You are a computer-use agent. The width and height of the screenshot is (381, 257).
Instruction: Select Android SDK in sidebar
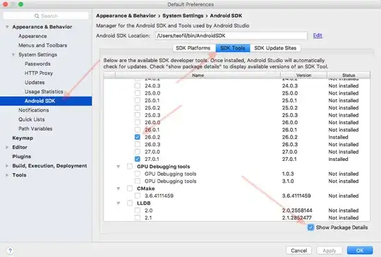[x=46, y=101]
